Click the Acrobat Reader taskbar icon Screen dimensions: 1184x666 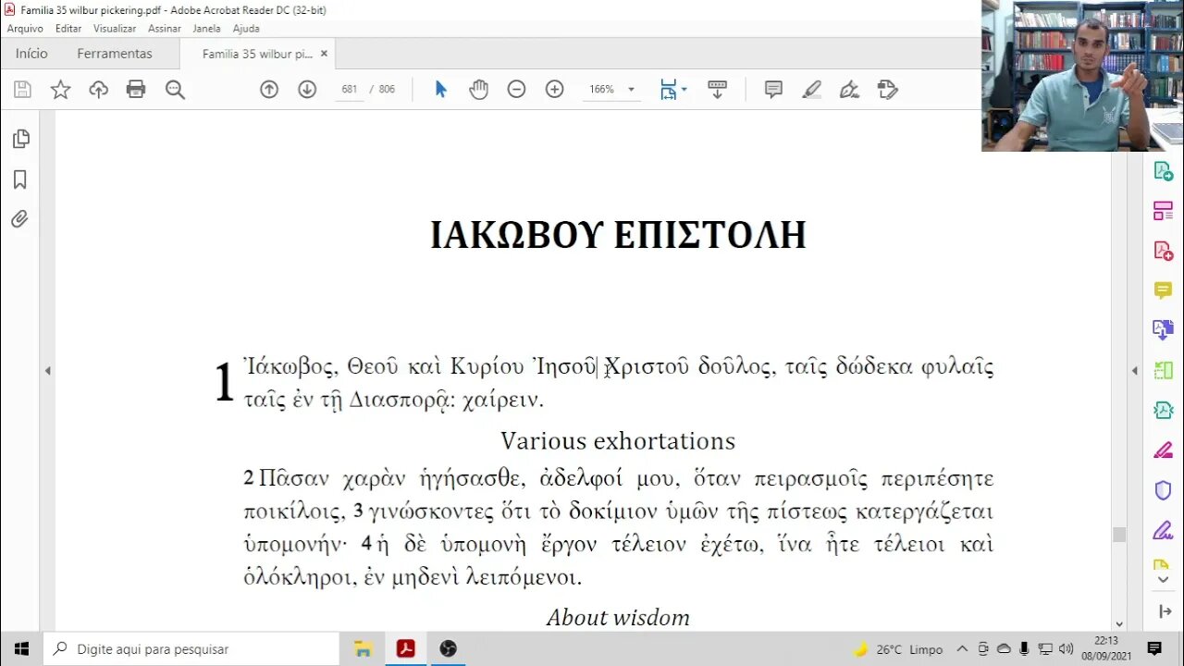coord(405,649)
